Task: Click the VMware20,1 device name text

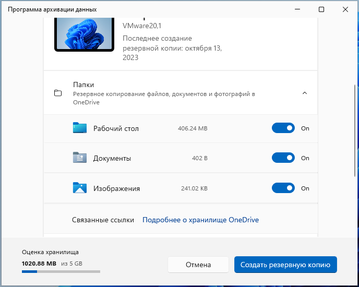Action: coord(142,26)
